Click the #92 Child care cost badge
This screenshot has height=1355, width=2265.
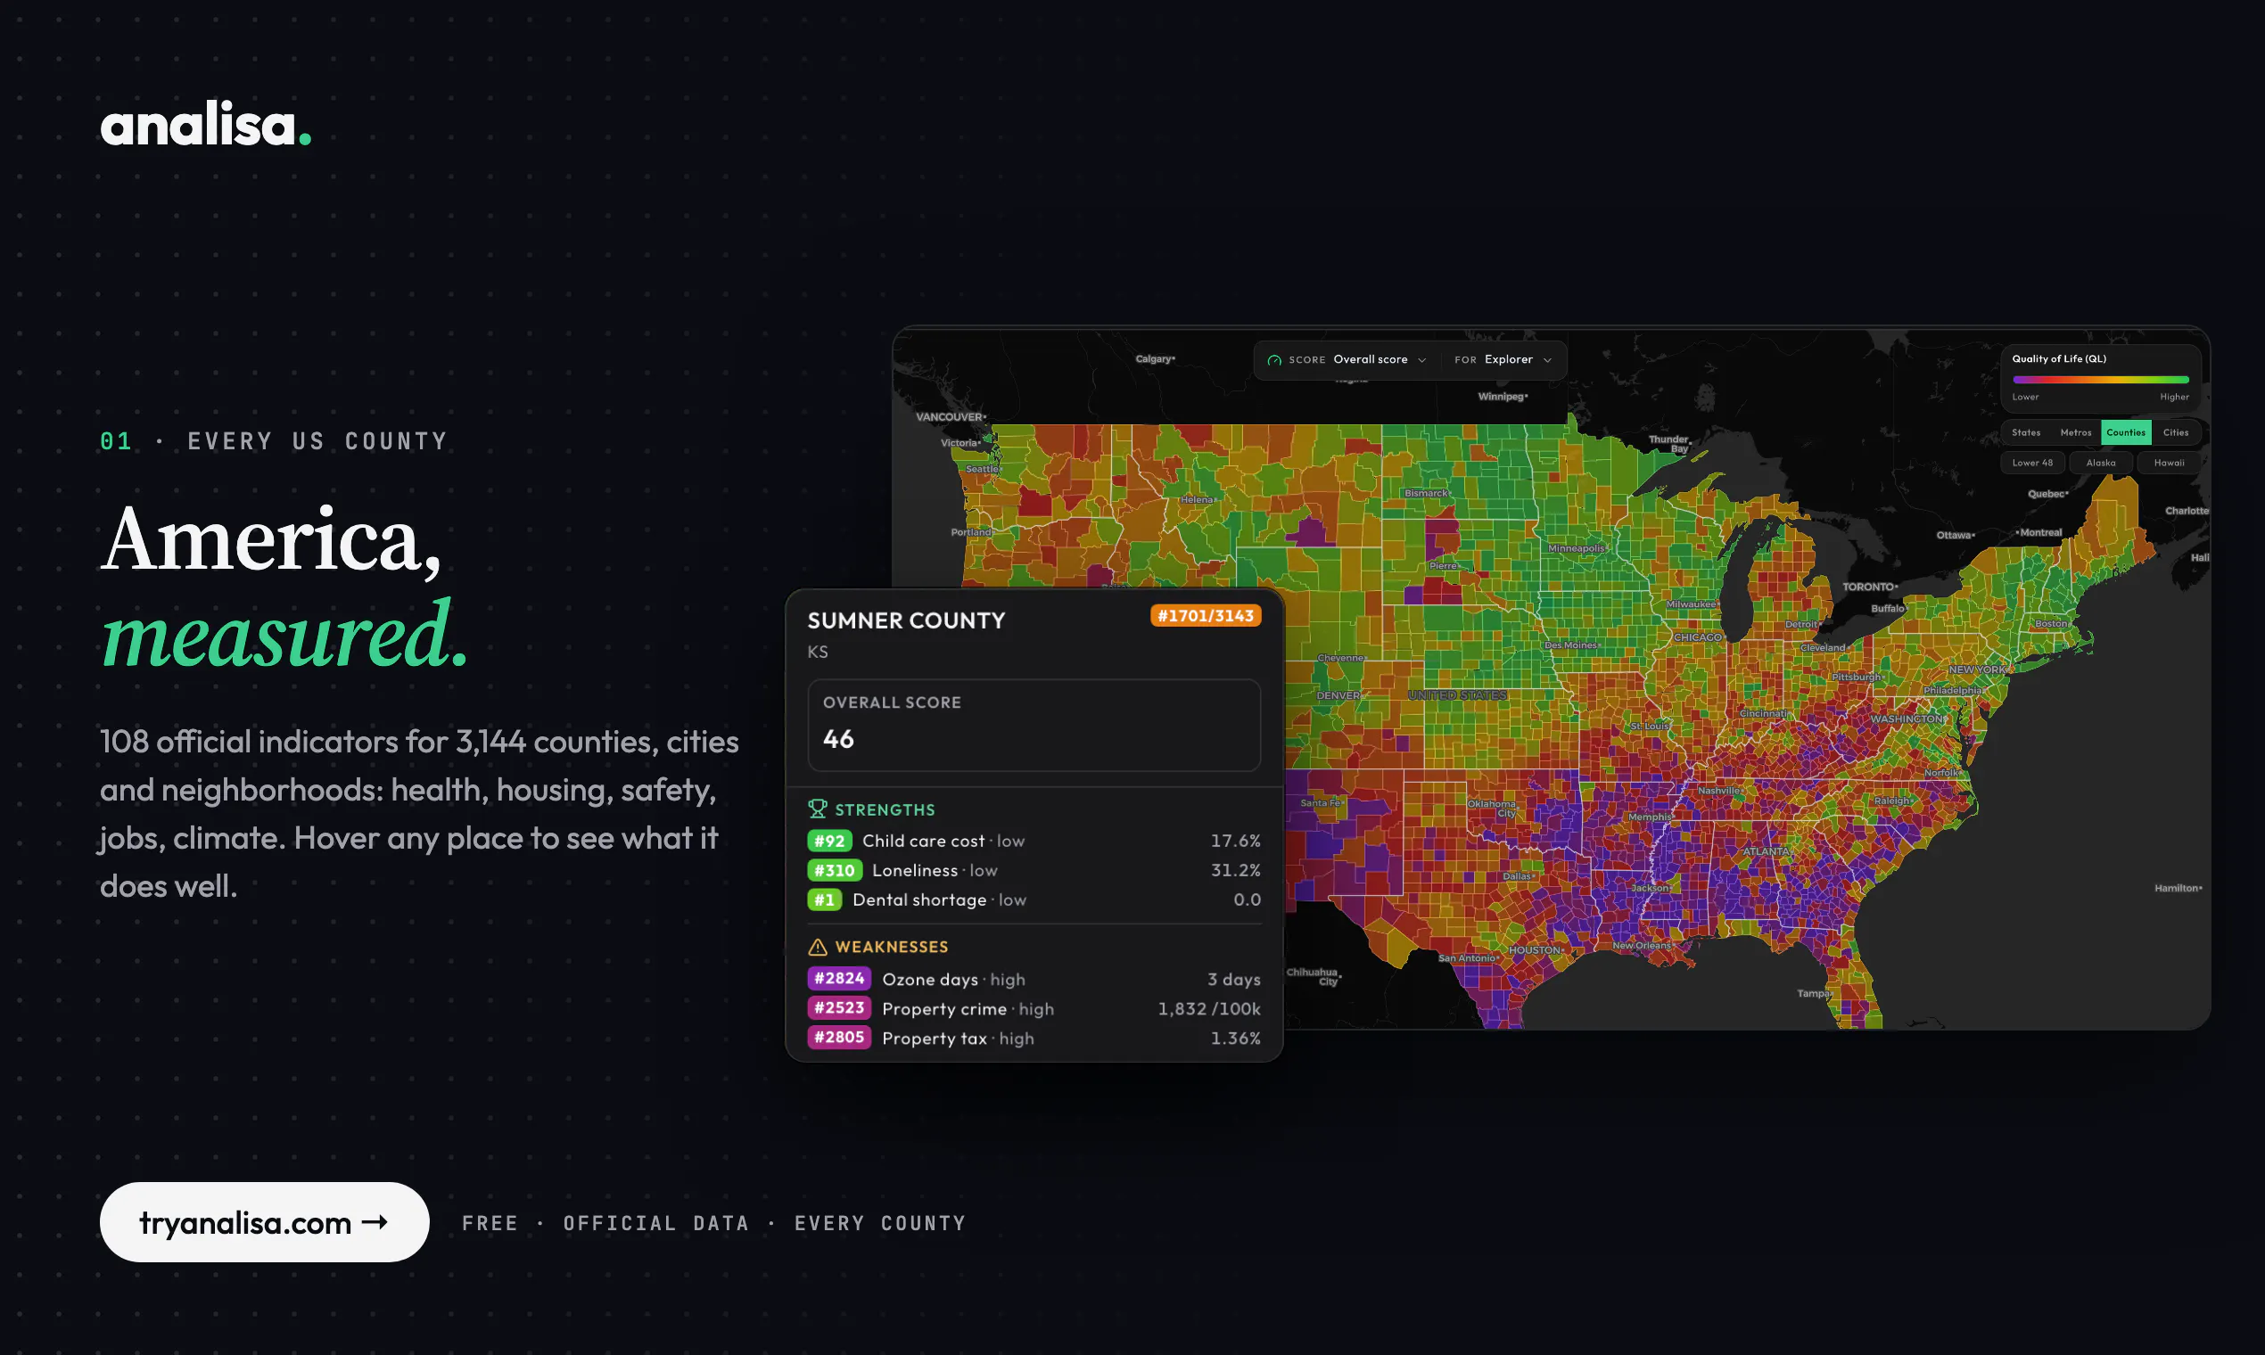pyautogui.click(x=829, y=841)
